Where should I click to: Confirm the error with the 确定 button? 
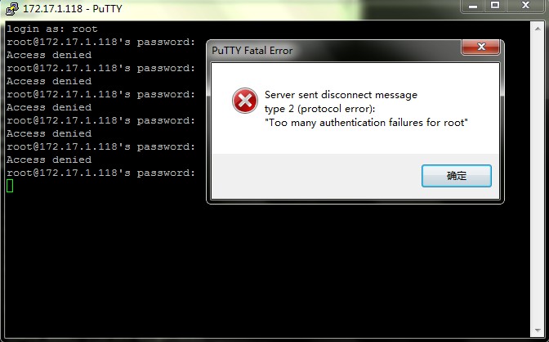tap(456, 176)
